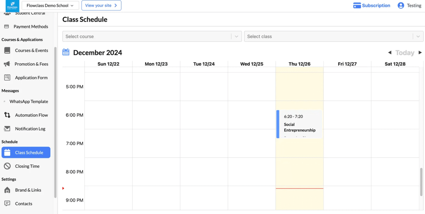Click the calendar icon beside December 2024
The image size is (425, 214).
66,52
